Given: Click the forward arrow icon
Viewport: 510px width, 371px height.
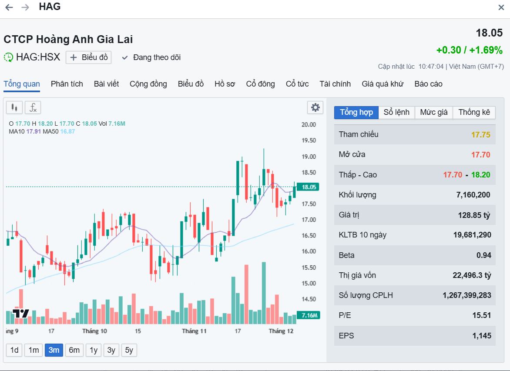Looking at the screenshot, I should coord(25,7).
